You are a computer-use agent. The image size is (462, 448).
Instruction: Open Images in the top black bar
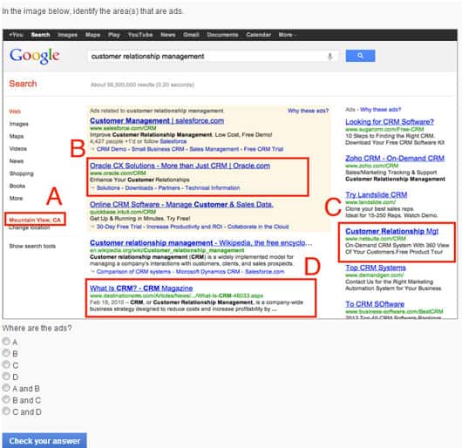coord(67,35)
